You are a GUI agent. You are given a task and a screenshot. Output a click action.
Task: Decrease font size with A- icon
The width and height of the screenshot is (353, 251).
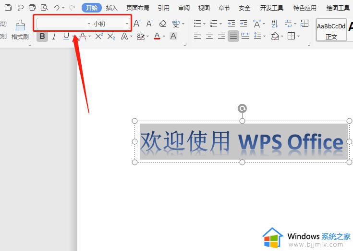(149, 24)
